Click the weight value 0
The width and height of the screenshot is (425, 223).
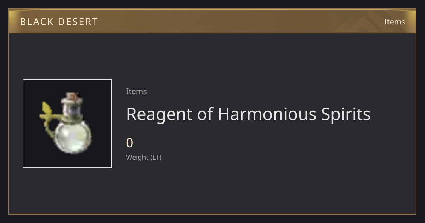(130, 143)
